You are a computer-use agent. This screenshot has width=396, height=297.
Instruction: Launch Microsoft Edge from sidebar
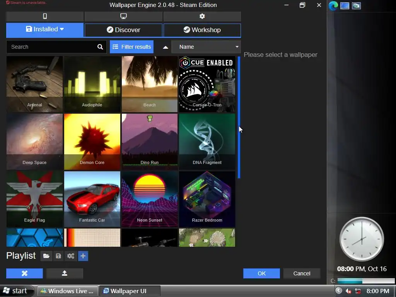[333, 5]
